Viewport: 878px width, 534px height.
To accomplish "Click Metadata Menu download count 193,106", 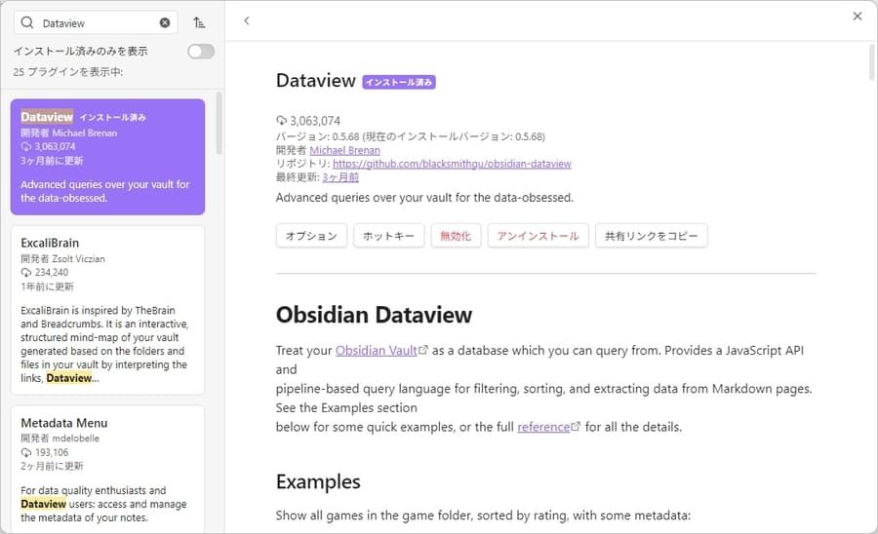I will click(x=45, y=452).
